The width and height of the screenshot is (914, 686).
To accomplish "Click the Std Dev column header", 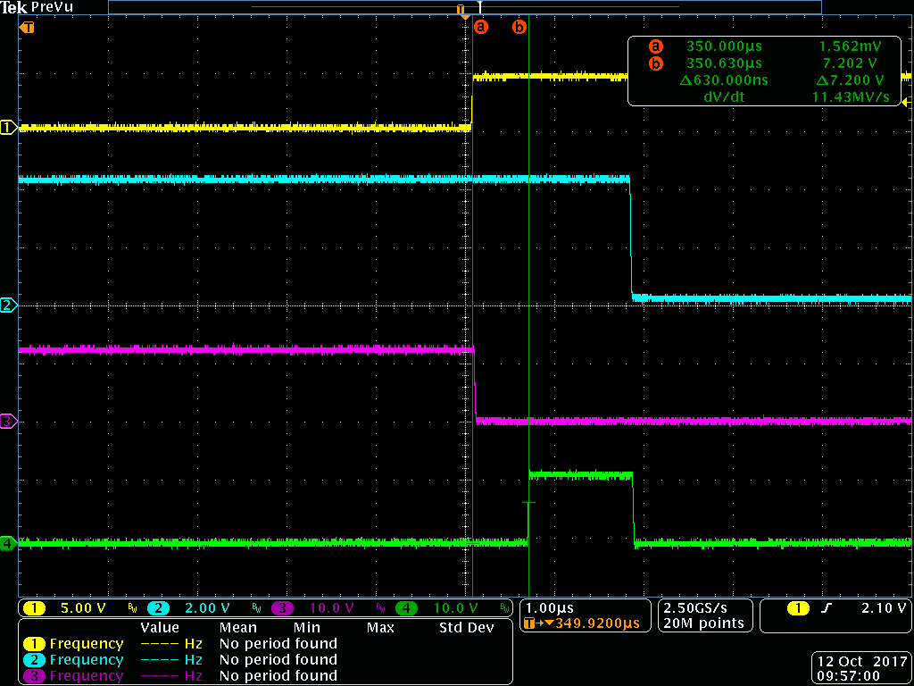I will coord(466,628).
